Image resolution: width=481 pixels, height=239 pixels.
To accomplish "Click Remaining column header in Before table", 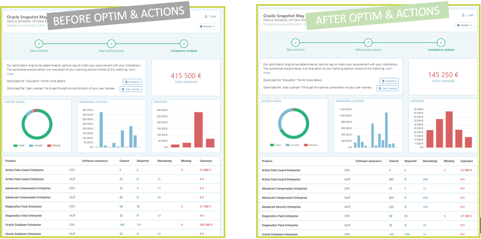I will pos(165,161).
